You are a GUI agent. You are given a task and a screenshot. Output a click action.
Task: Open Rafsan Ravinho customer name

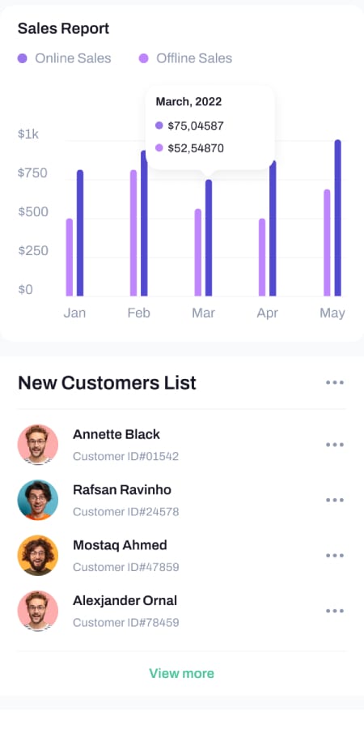click(x=122, y=489)
